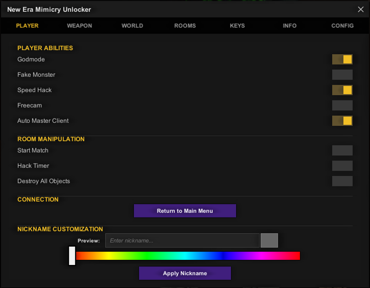Open the CONFIG tab

342,26
